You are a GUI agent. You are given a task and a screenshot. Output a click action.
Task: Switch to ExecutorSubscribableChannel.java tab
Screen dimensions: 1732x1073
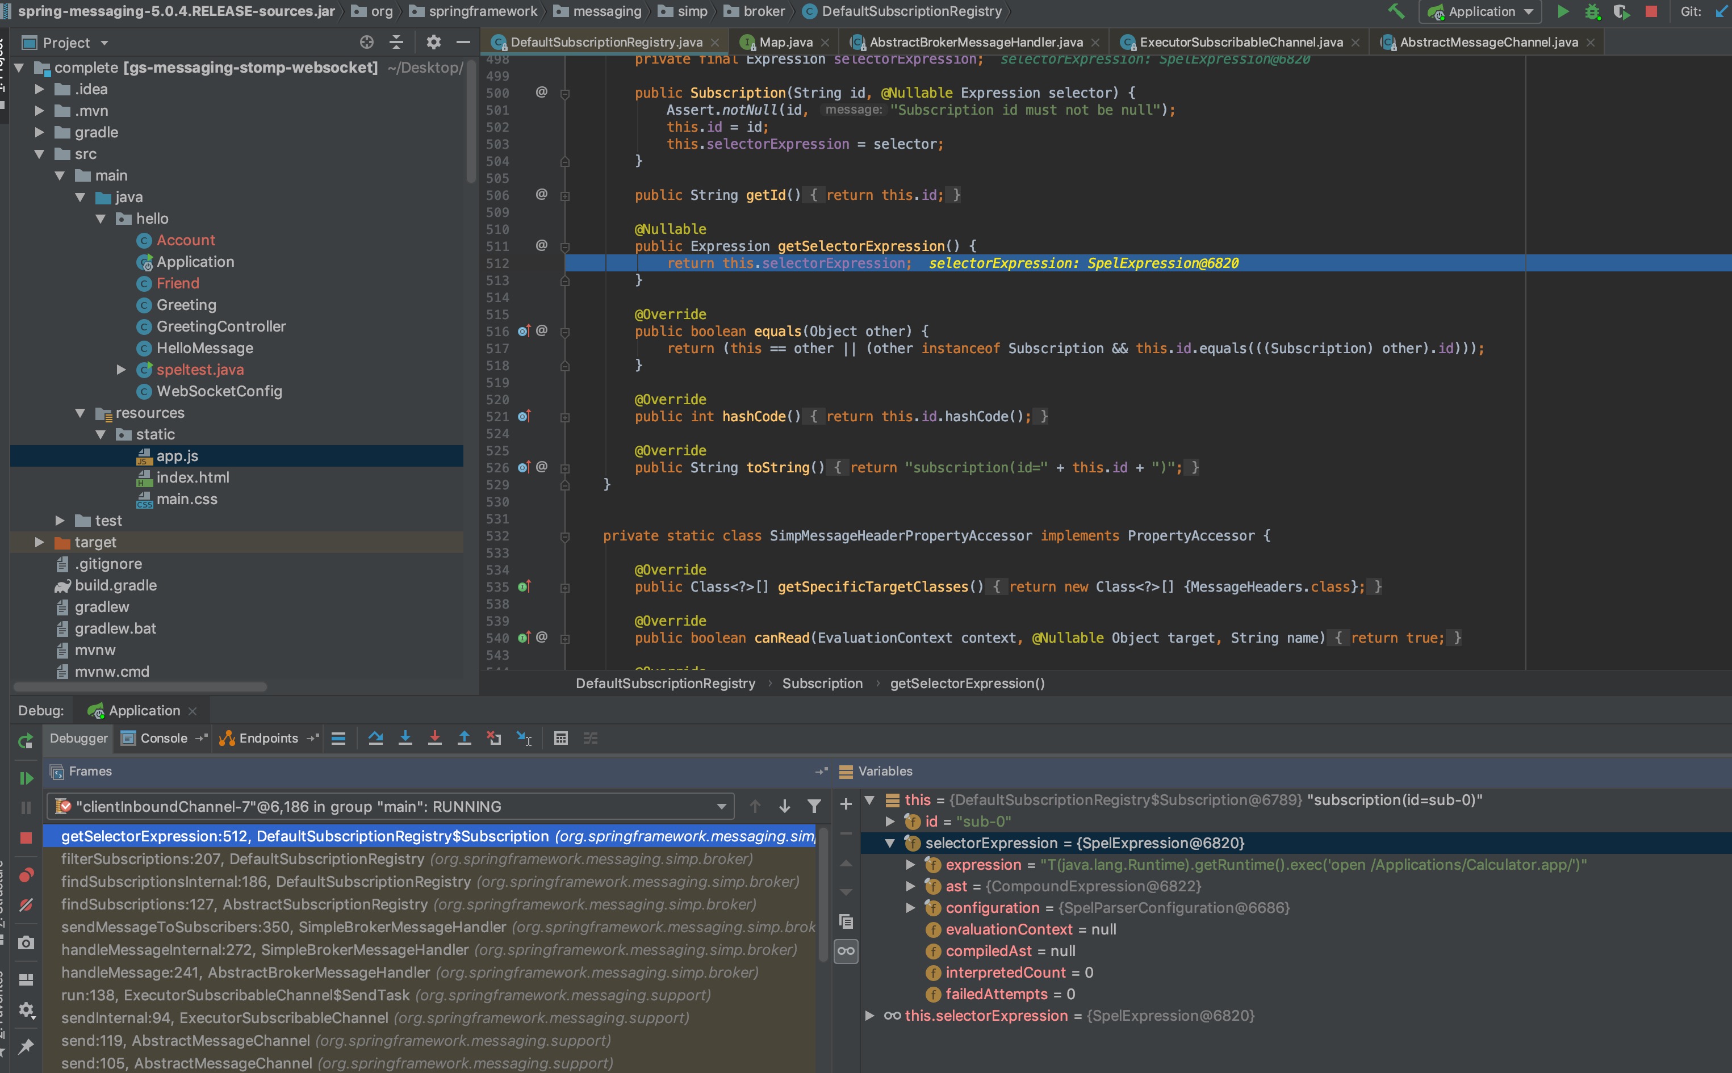point(1240,42)
